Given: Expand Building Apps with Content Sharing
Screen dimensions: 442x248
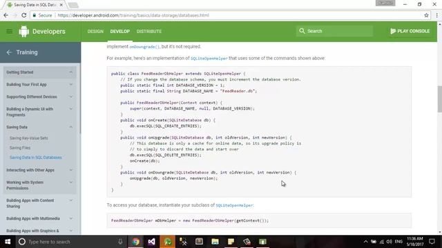Looking at the screenshot, I should pos(40,203).
